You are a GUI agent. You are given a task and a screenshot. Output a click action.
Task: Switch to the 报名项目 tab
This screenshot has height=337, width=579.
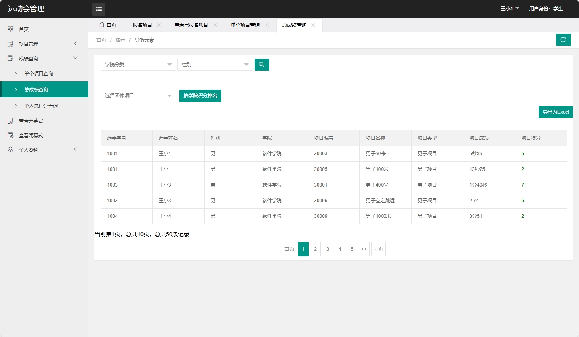pyautogui.click(x=143, y=25)
